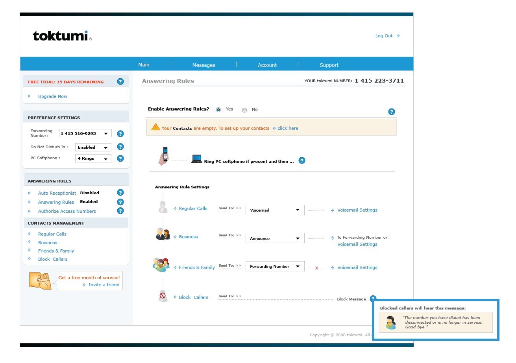Click Regular Calls link in Answering Rule Settings
This screenshot has height=363, width=516.
coord(193,208)
